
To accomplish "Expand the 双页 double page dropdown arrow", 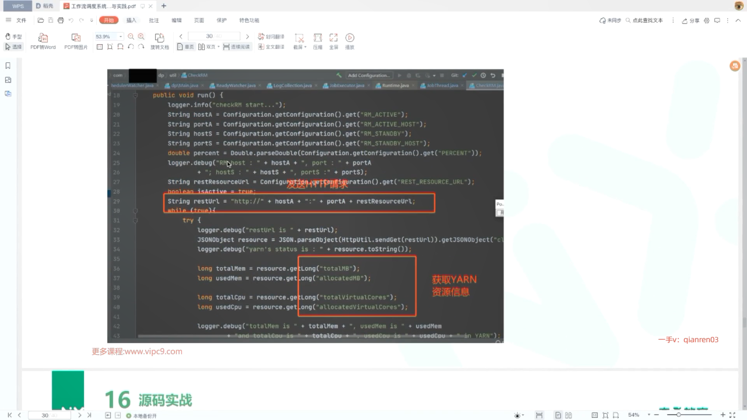I will pyautogui.click(x=219, y=47).
